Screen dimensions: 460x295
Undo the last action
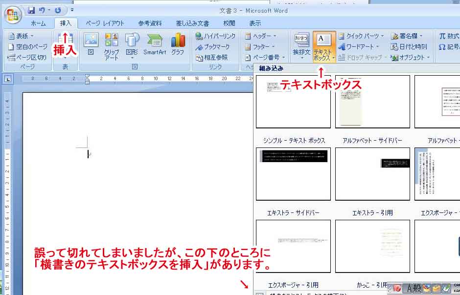click(x=42, y=11)
